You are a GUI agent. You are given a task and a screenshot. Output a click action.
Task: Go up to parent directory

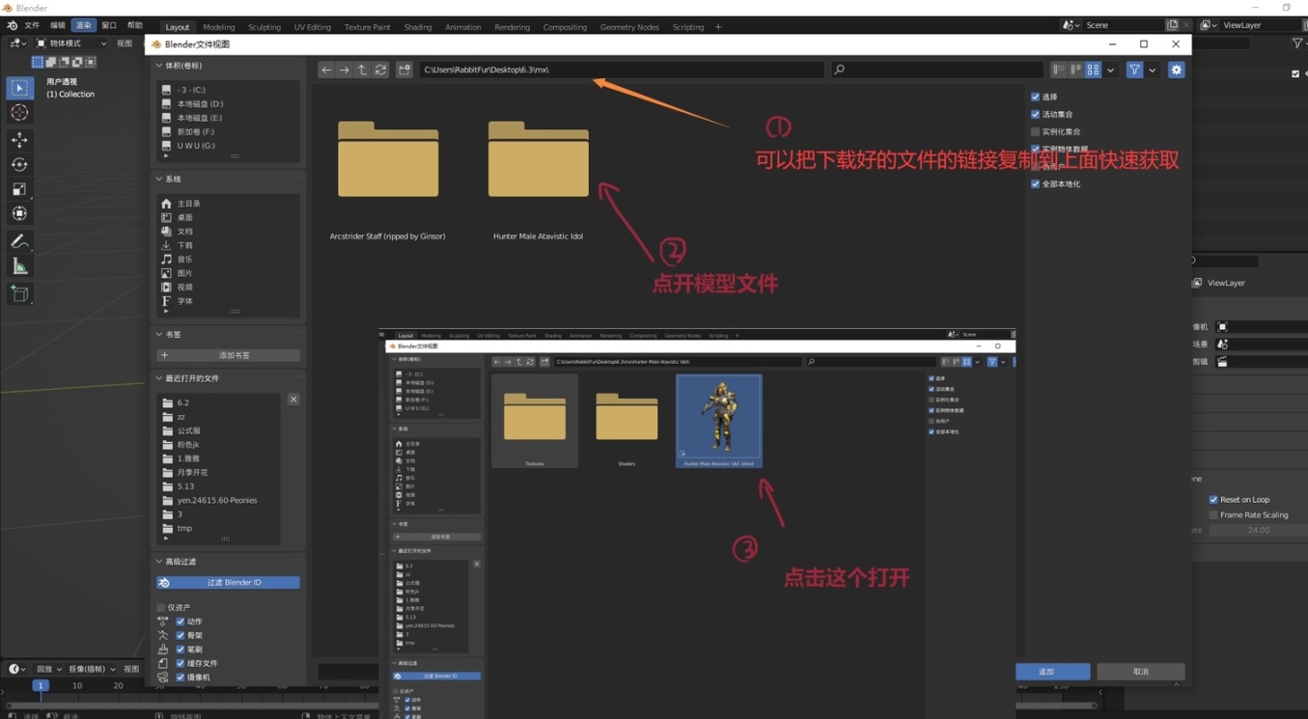pyautogui.click(x=362, y=69)
